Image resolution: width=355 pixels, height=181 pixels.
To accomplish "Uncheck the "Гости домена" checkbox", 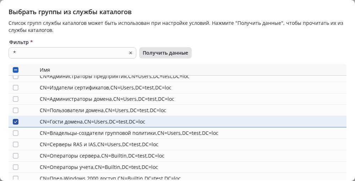I will [16, 122].
